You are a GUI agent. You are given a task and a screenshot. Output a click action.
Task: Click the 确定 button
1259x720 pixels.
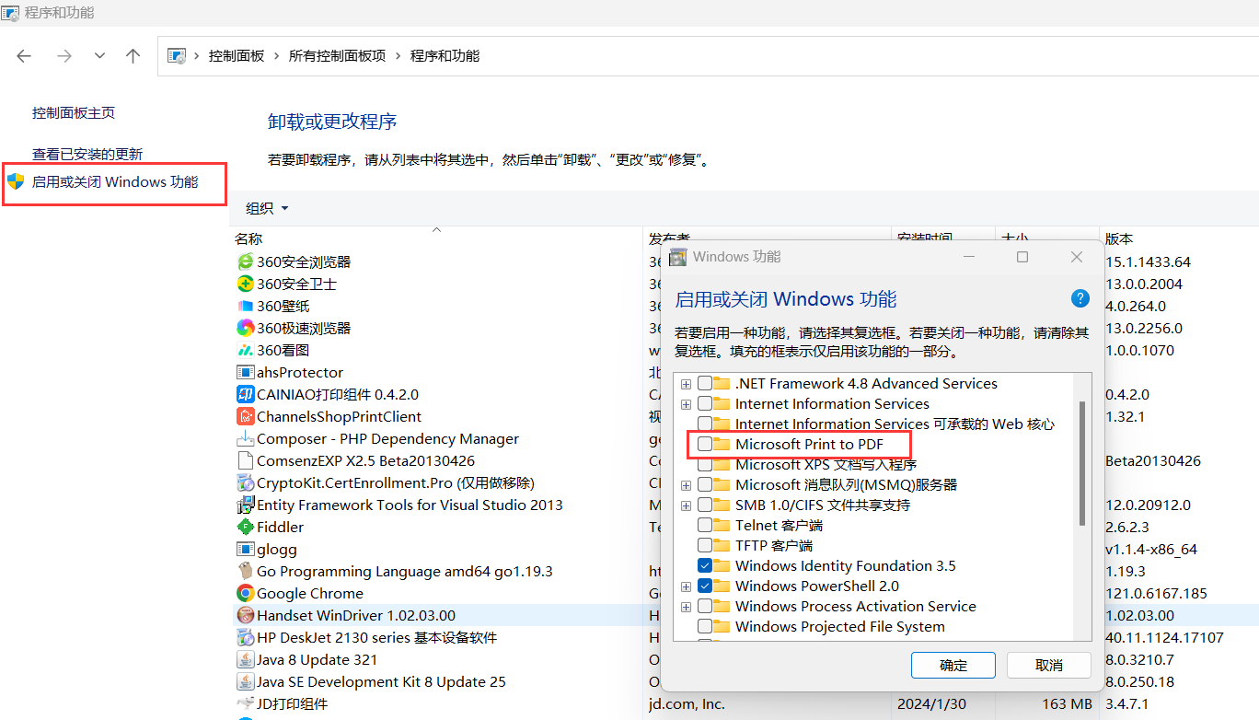click(x=953, y=666)
